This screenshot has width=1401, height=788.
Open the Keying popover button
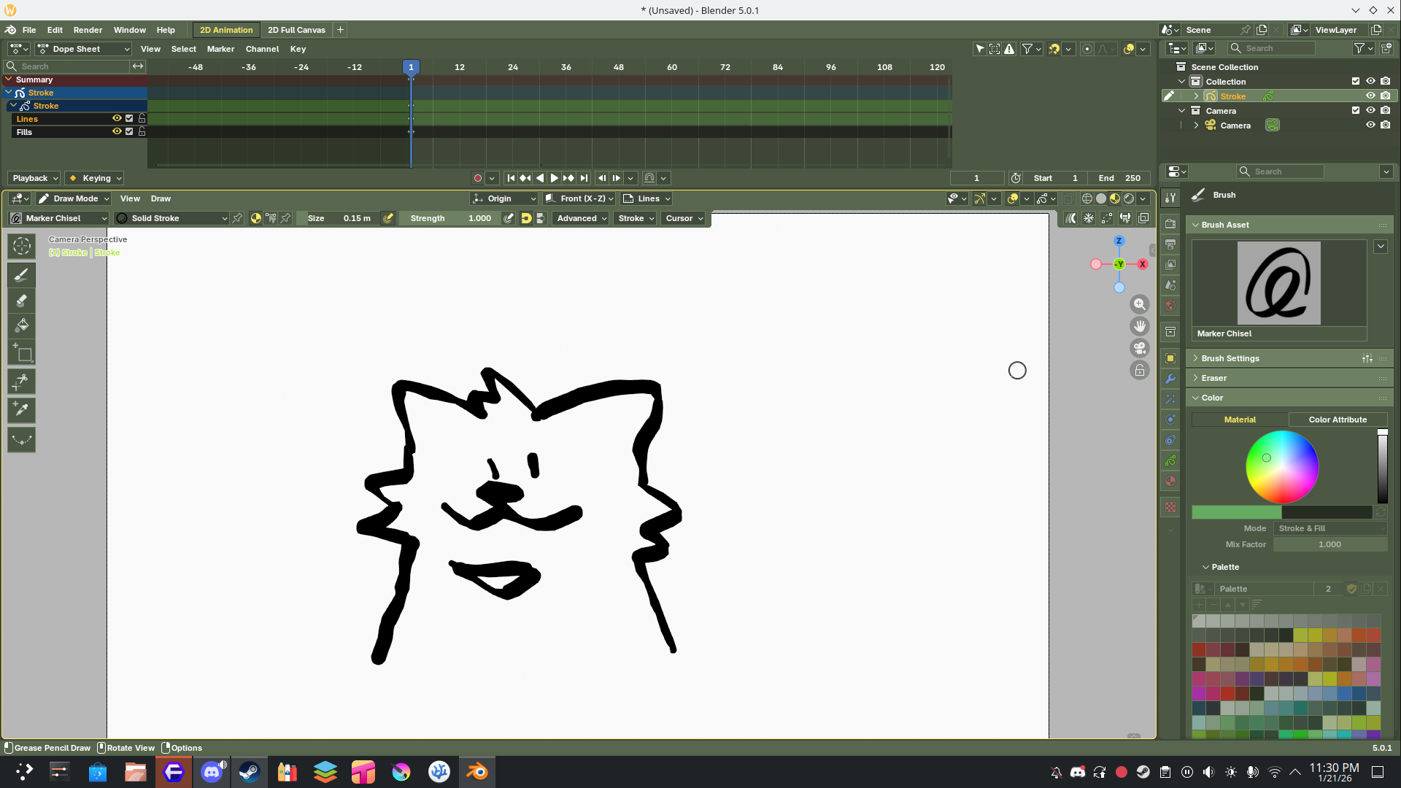95,178
